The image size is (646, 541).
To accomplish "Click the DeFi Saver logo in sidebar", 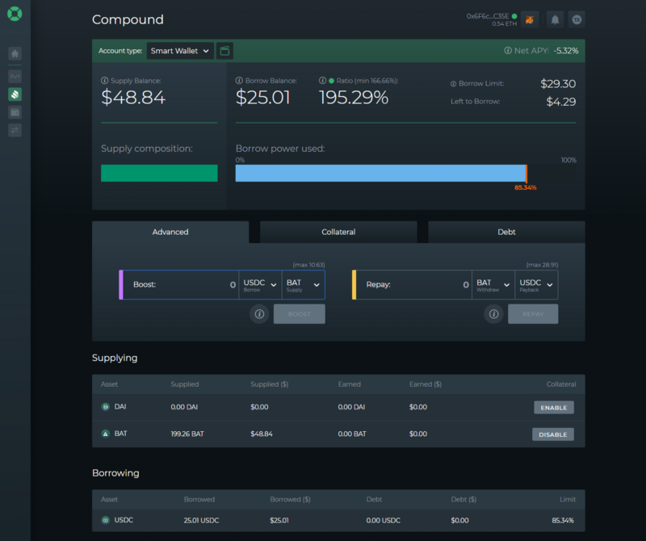I will [15, 14].
